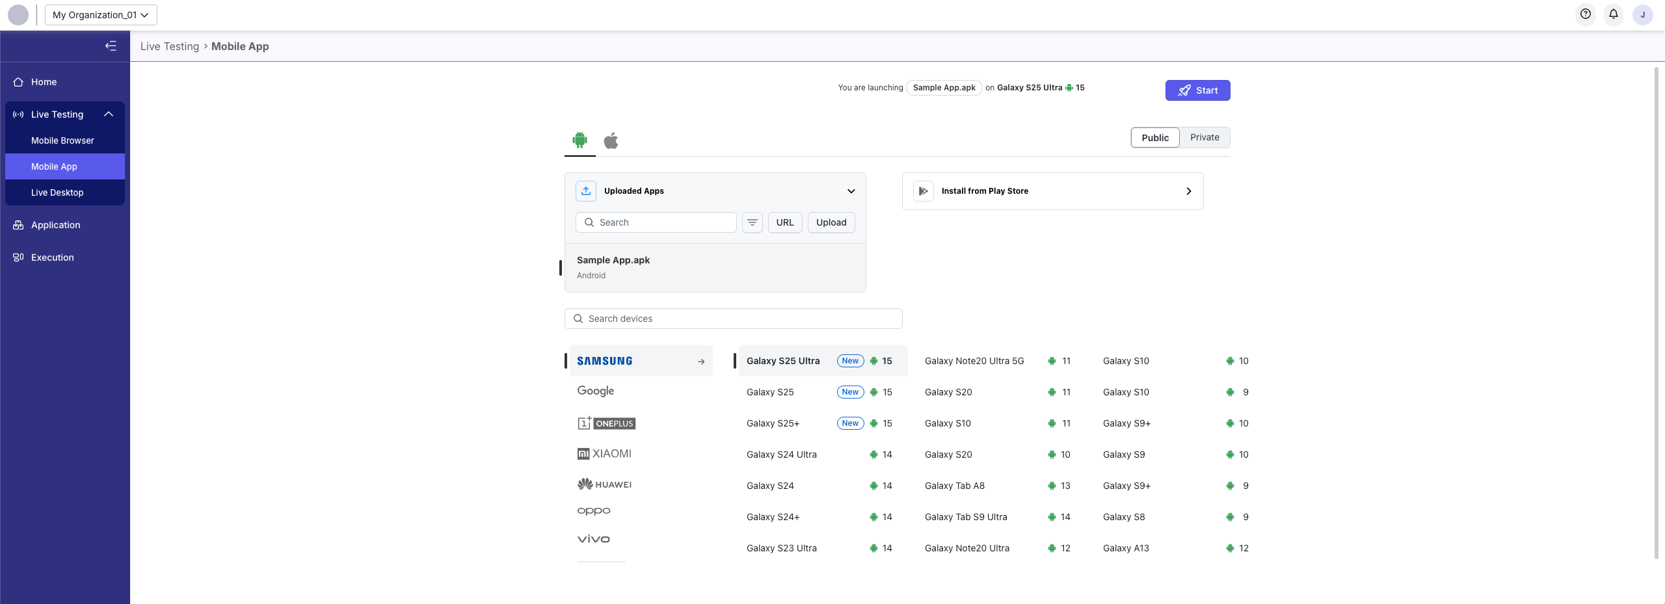The height and width of the screenshot is (604, 1665).
Task: Open the app filter icon beside Search
Action: [x=752, y=222]
